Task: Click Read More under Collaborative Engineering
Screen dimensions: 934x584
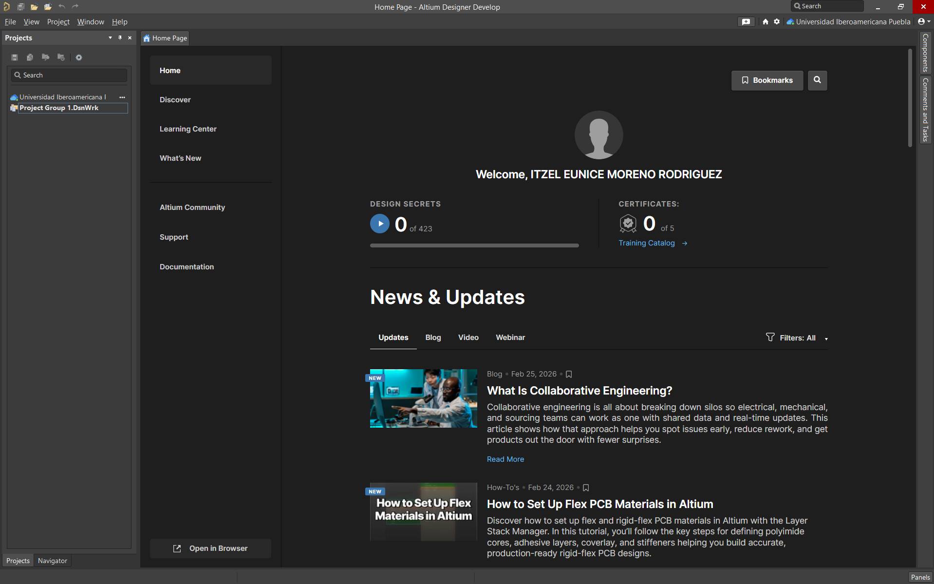Action: click(x=505, y=459)
